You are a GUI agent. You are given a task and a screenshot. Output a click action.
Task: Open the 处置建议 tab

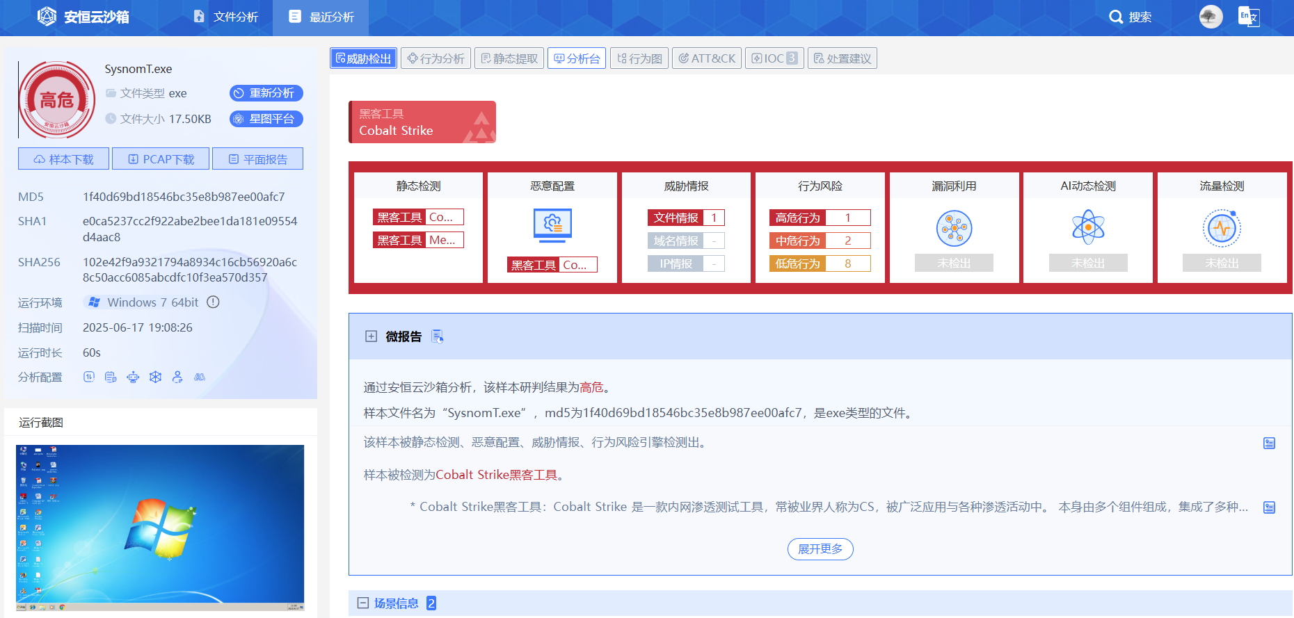click(842, 58)
